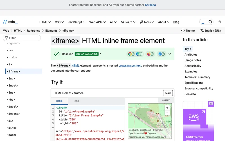Open the HTML navigation dropdown
This screenshot has height=141, width=225.
point(45,22)
